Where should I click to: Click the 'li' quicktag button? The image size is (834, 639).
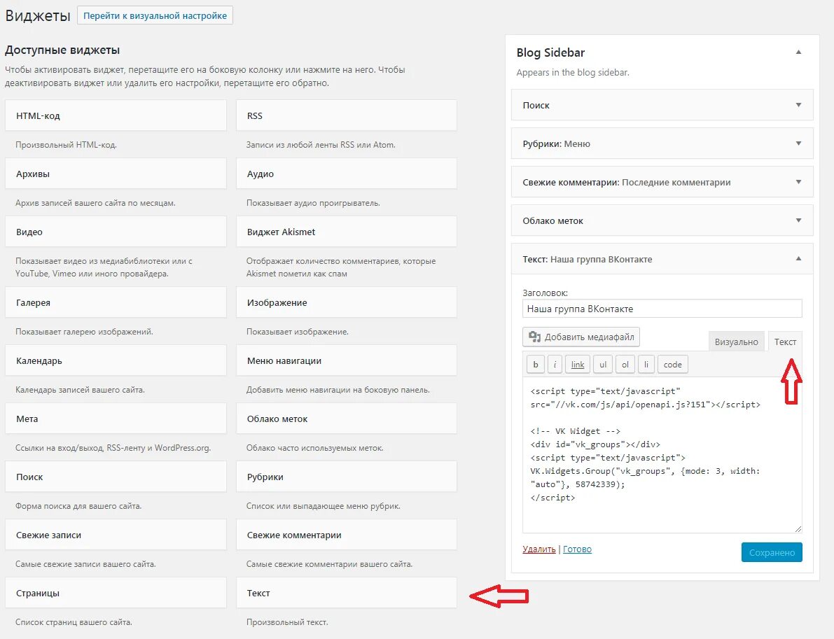pos(647,365)
